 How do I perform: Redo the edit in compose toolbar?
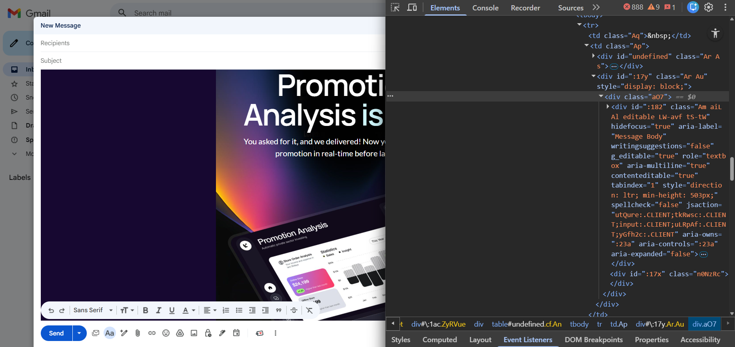click(x=62, y=310)
